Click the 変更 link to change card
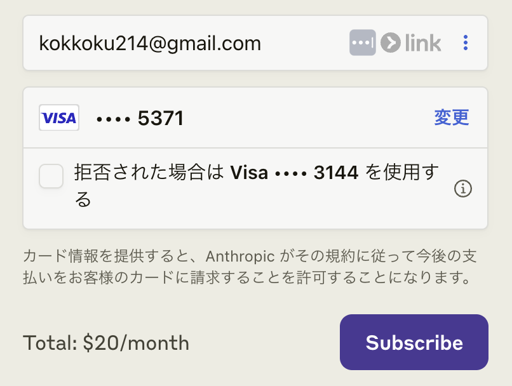Screen dimensions: 512x386 (x=451, y=117)
